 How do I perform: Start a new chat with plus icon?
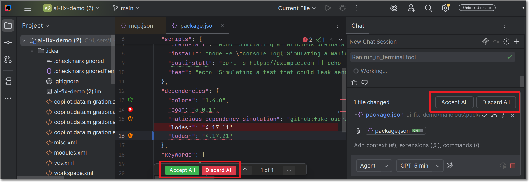[517, 42]
